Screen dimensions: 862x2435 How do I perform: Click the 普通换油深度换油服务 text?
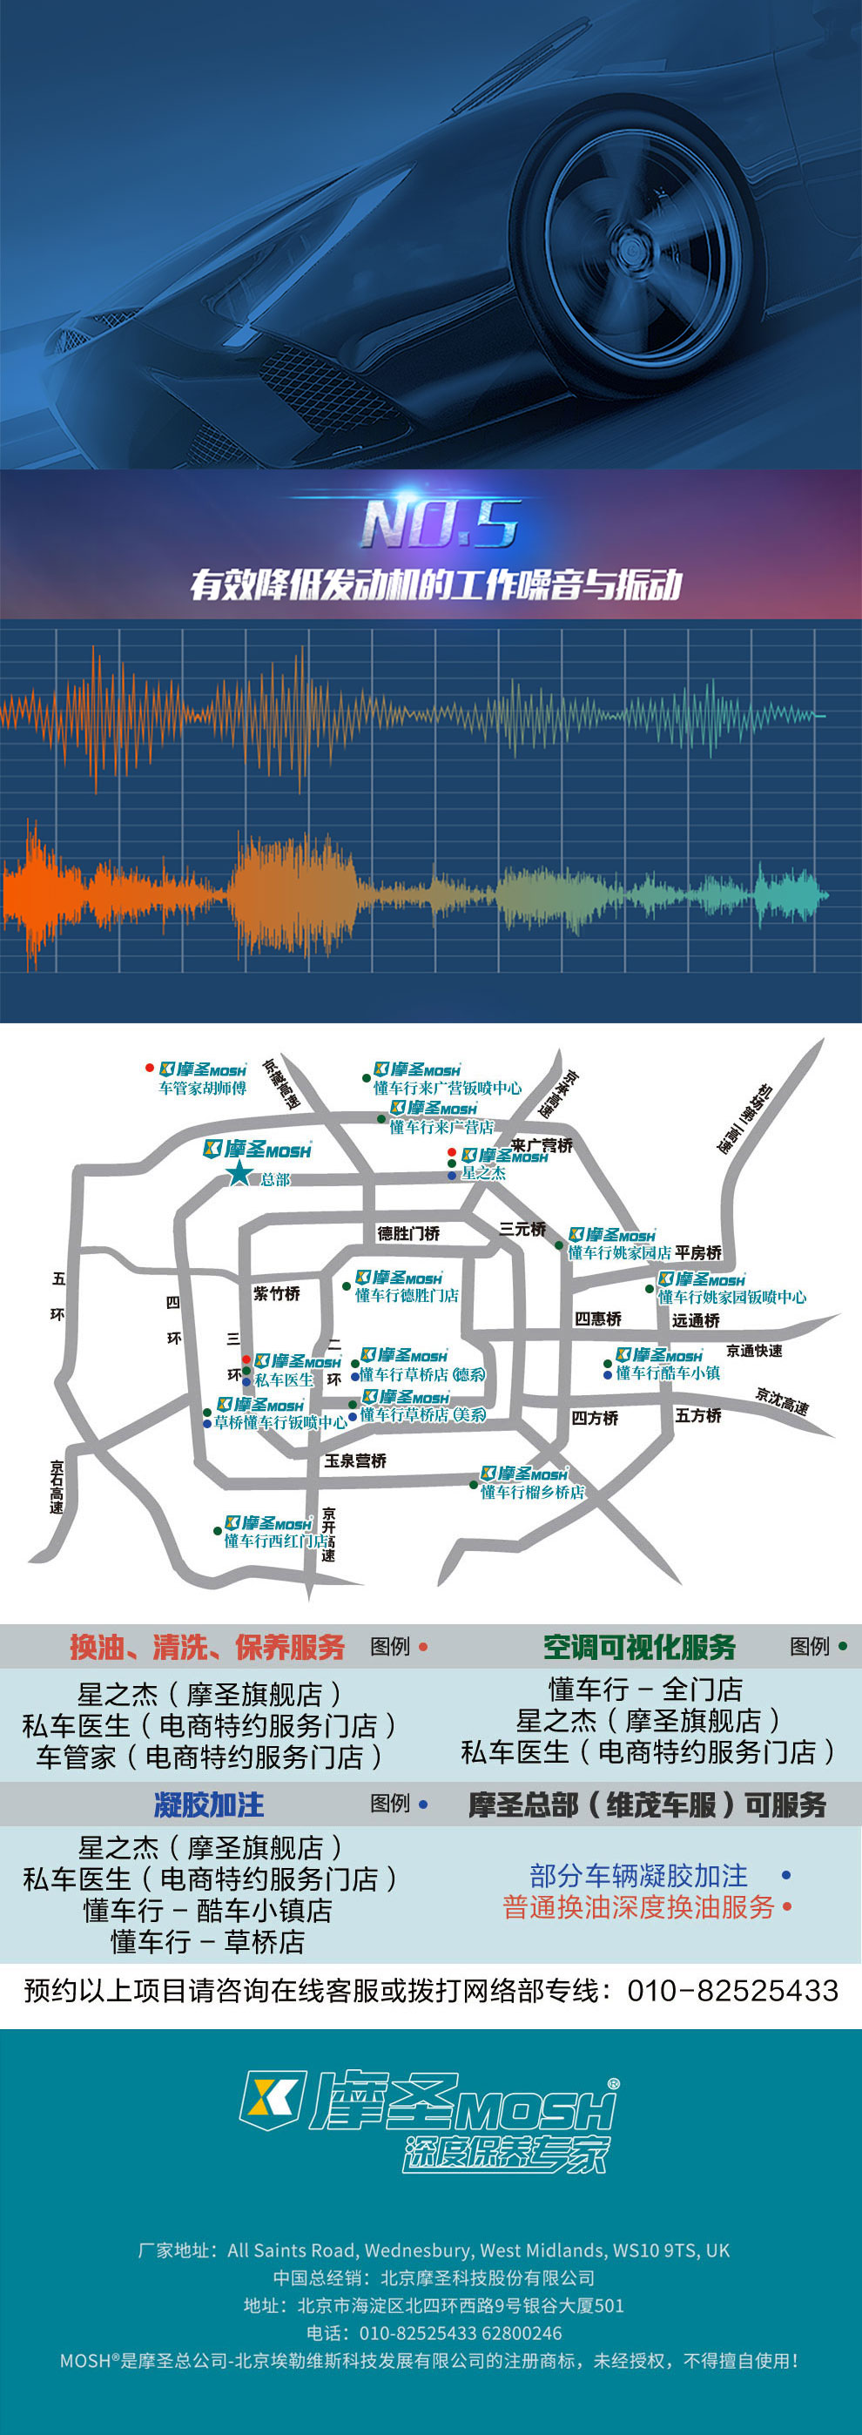point(639,1906)
